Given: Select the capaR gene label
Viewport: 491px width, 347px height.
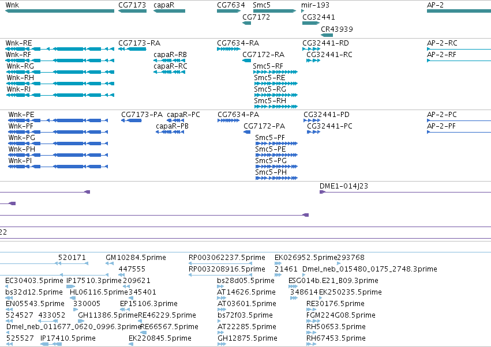Looking at the screenshot, I should click(164, 5).
